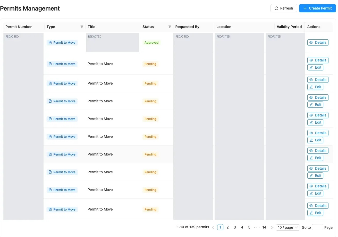Click the Actions column header
The width and height of the screenshot is (338, 237).
point(314,27)
